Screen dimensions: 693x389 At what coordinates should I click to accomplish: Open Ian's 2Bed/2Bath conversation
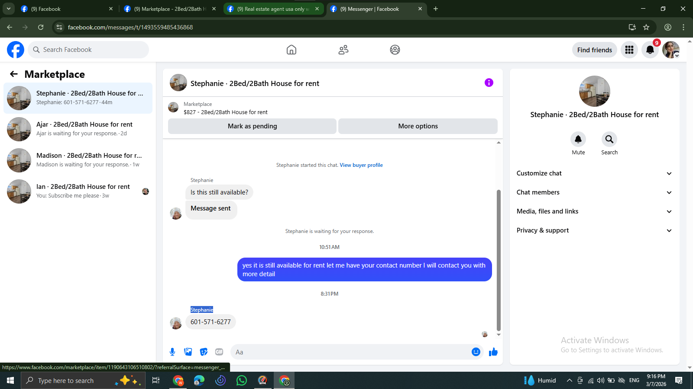click(x=78, y=191)
